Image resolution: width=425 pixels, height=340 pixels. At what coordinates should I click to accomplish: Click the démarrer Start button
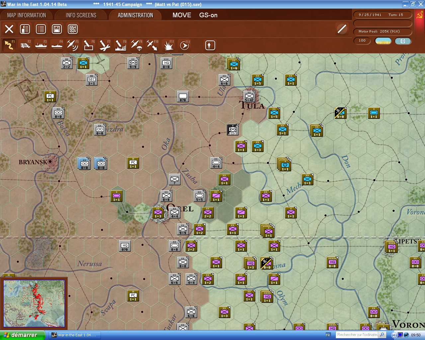pos(23,335)
